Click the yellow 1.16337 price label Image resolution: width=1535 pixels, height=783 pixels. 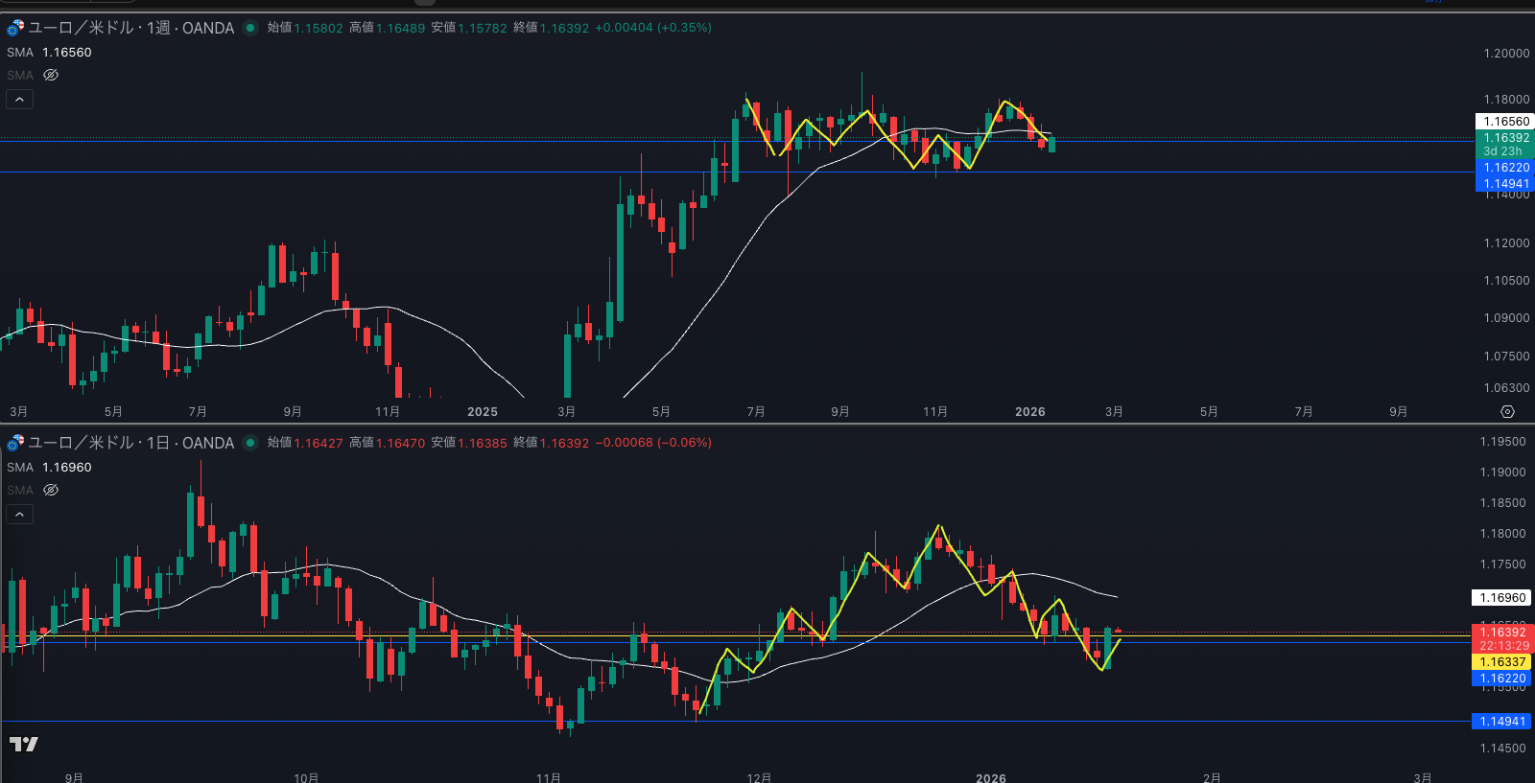[x=1502, y=662]
